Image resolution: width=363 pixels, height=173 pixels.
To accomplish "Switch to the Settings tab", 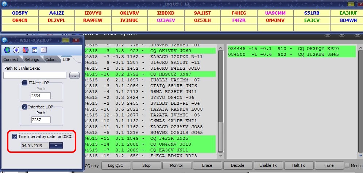I will 32,59.
